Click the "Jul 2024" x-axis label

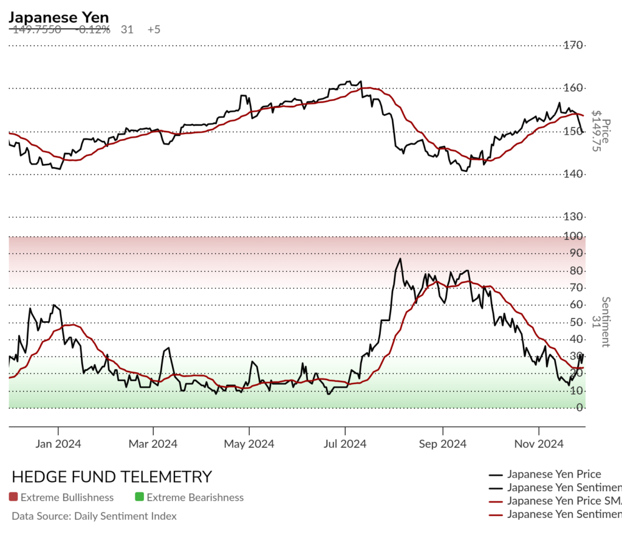click(x=345, y=444)
